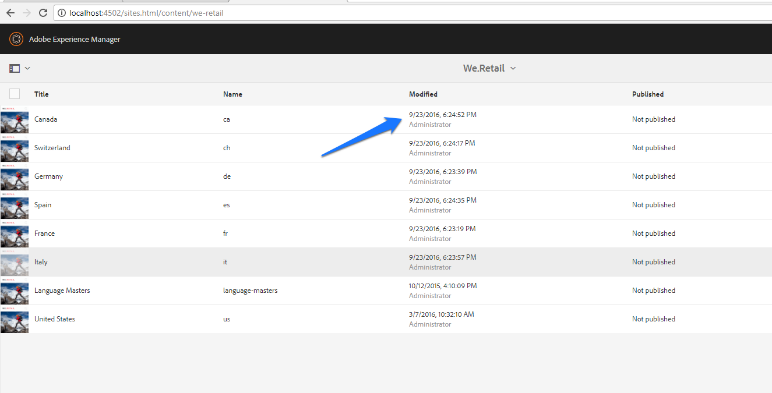Click the content-only rail selector icon
The image size is (772, 393).
pos(14,68)
